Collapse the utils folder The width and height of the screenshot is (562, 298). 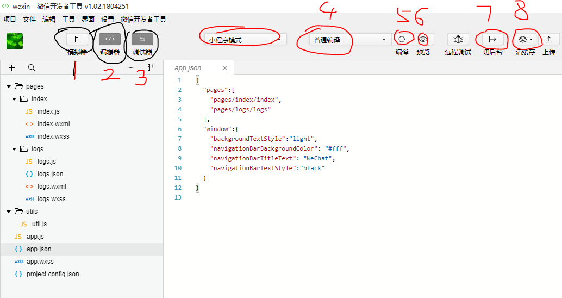point(9,212)
